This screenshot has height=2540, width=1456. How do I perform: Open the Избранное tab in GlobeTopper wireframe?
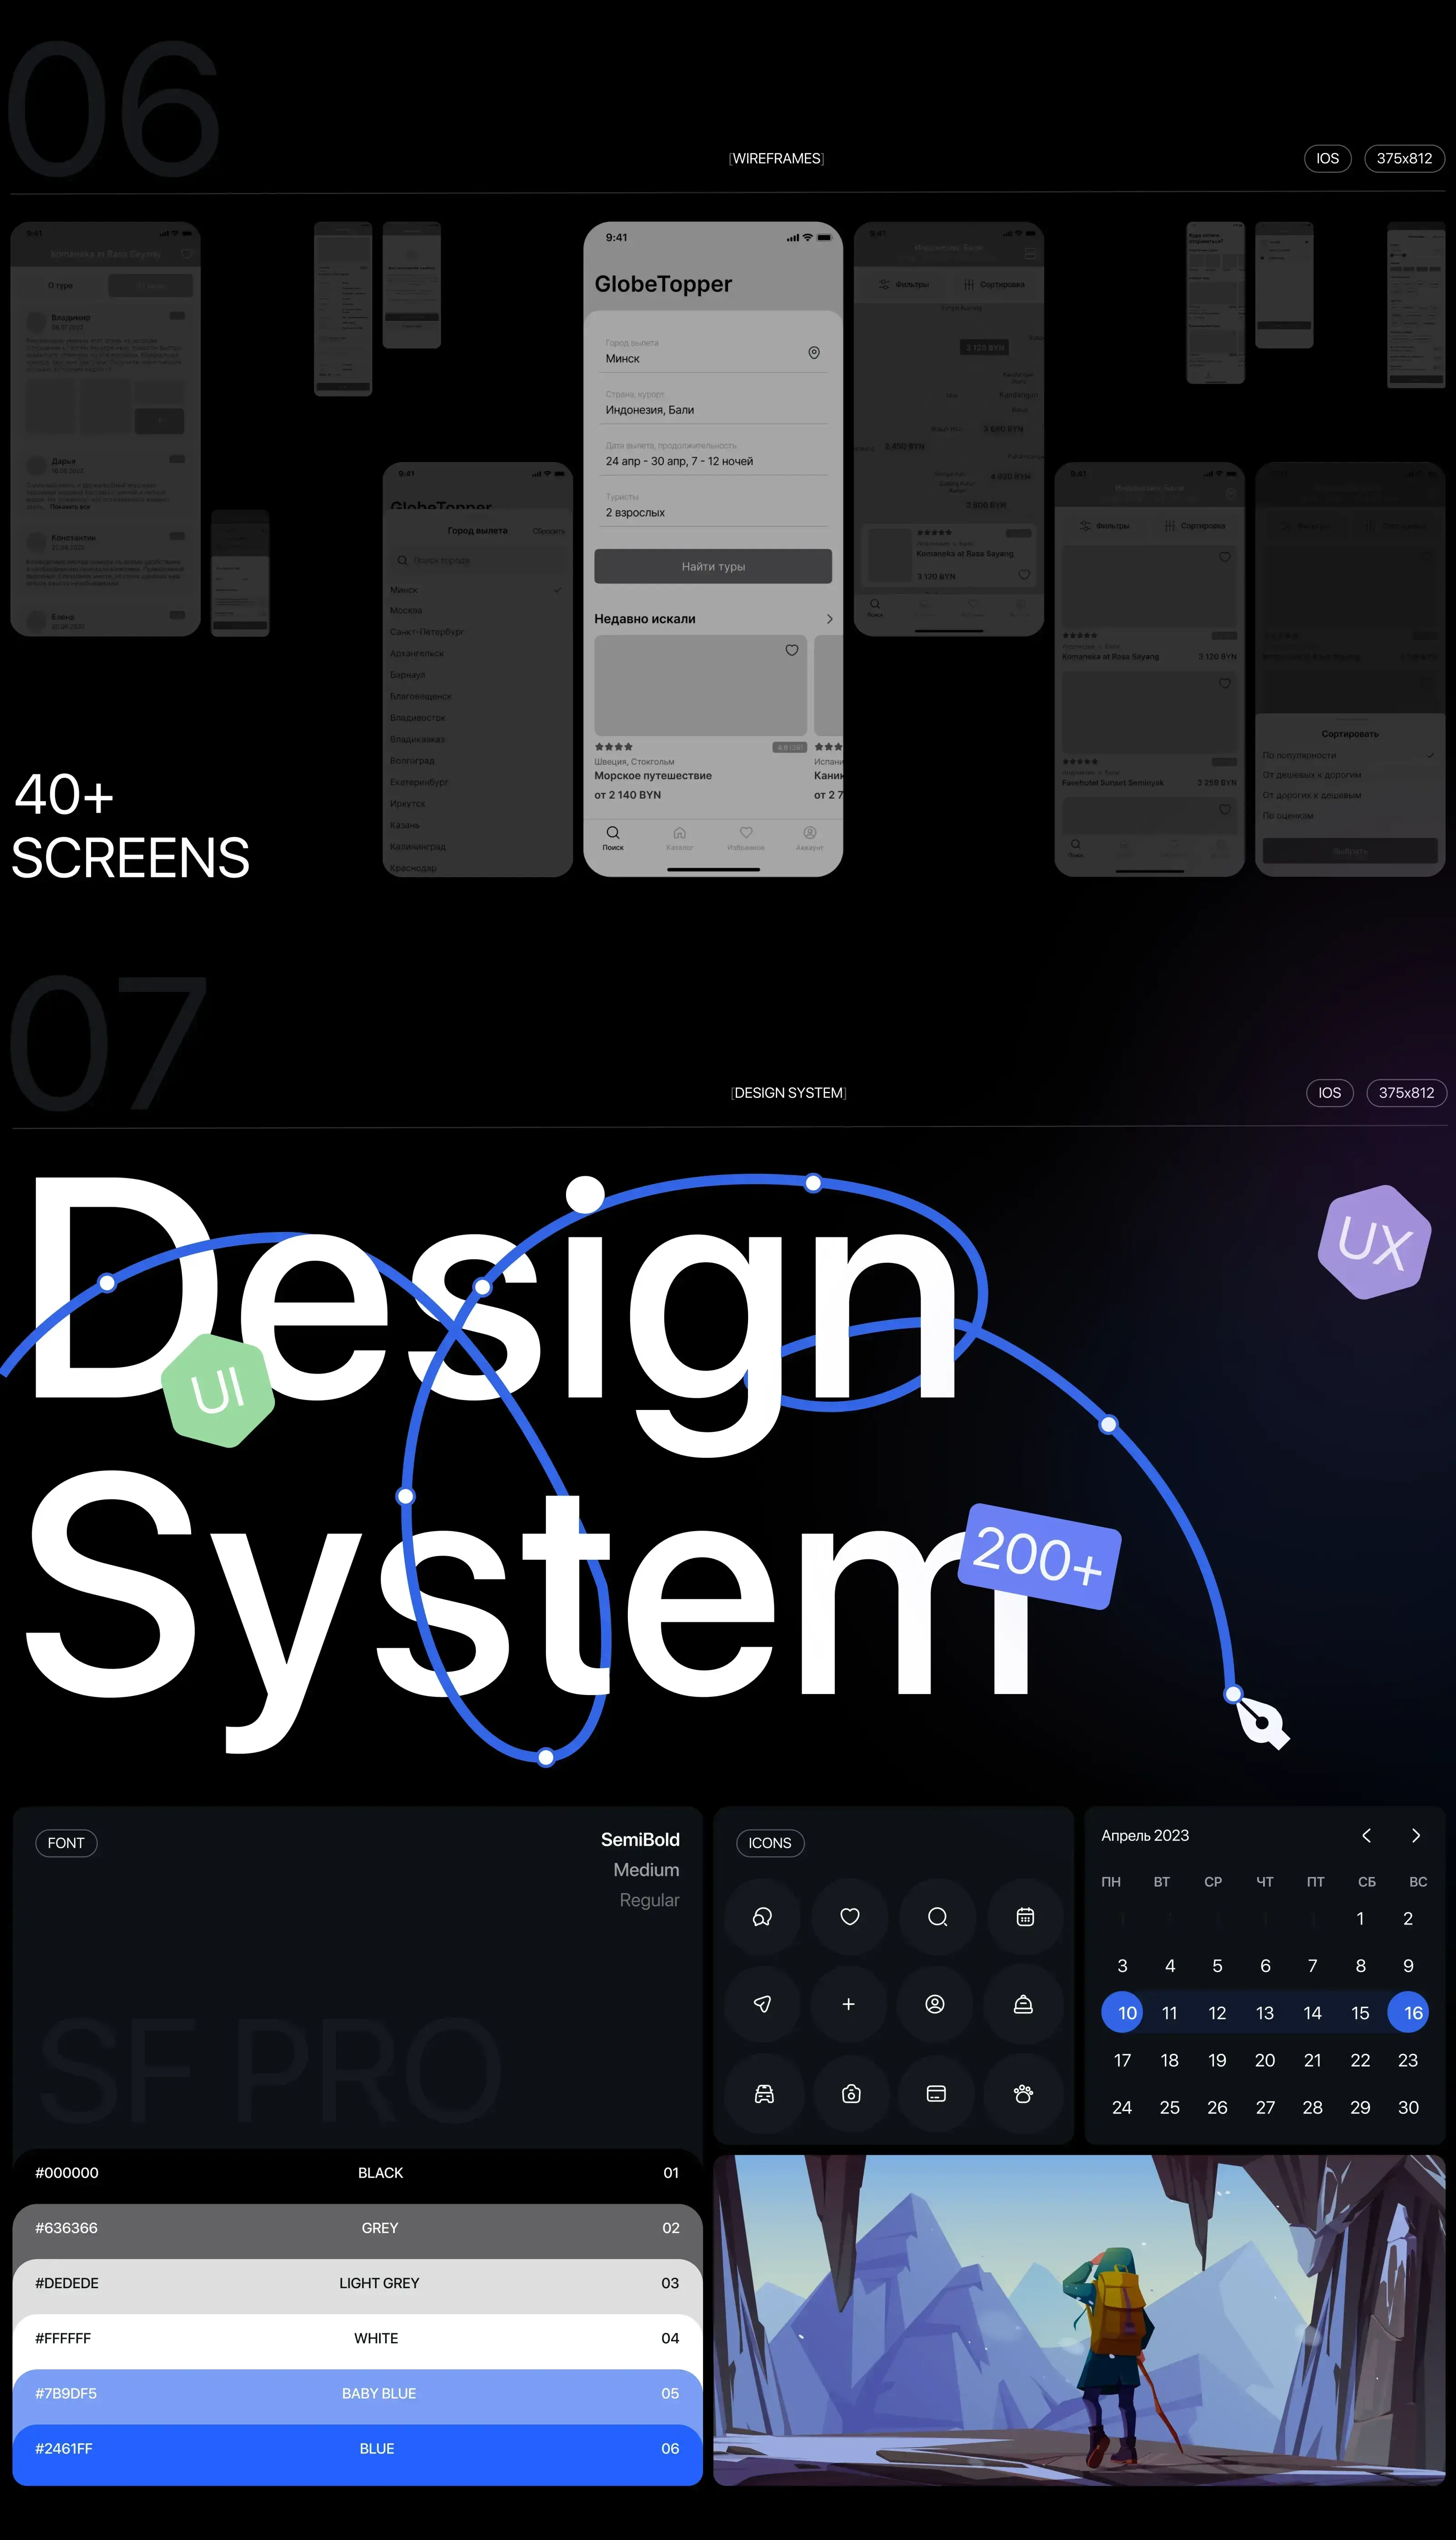point(746,838)
